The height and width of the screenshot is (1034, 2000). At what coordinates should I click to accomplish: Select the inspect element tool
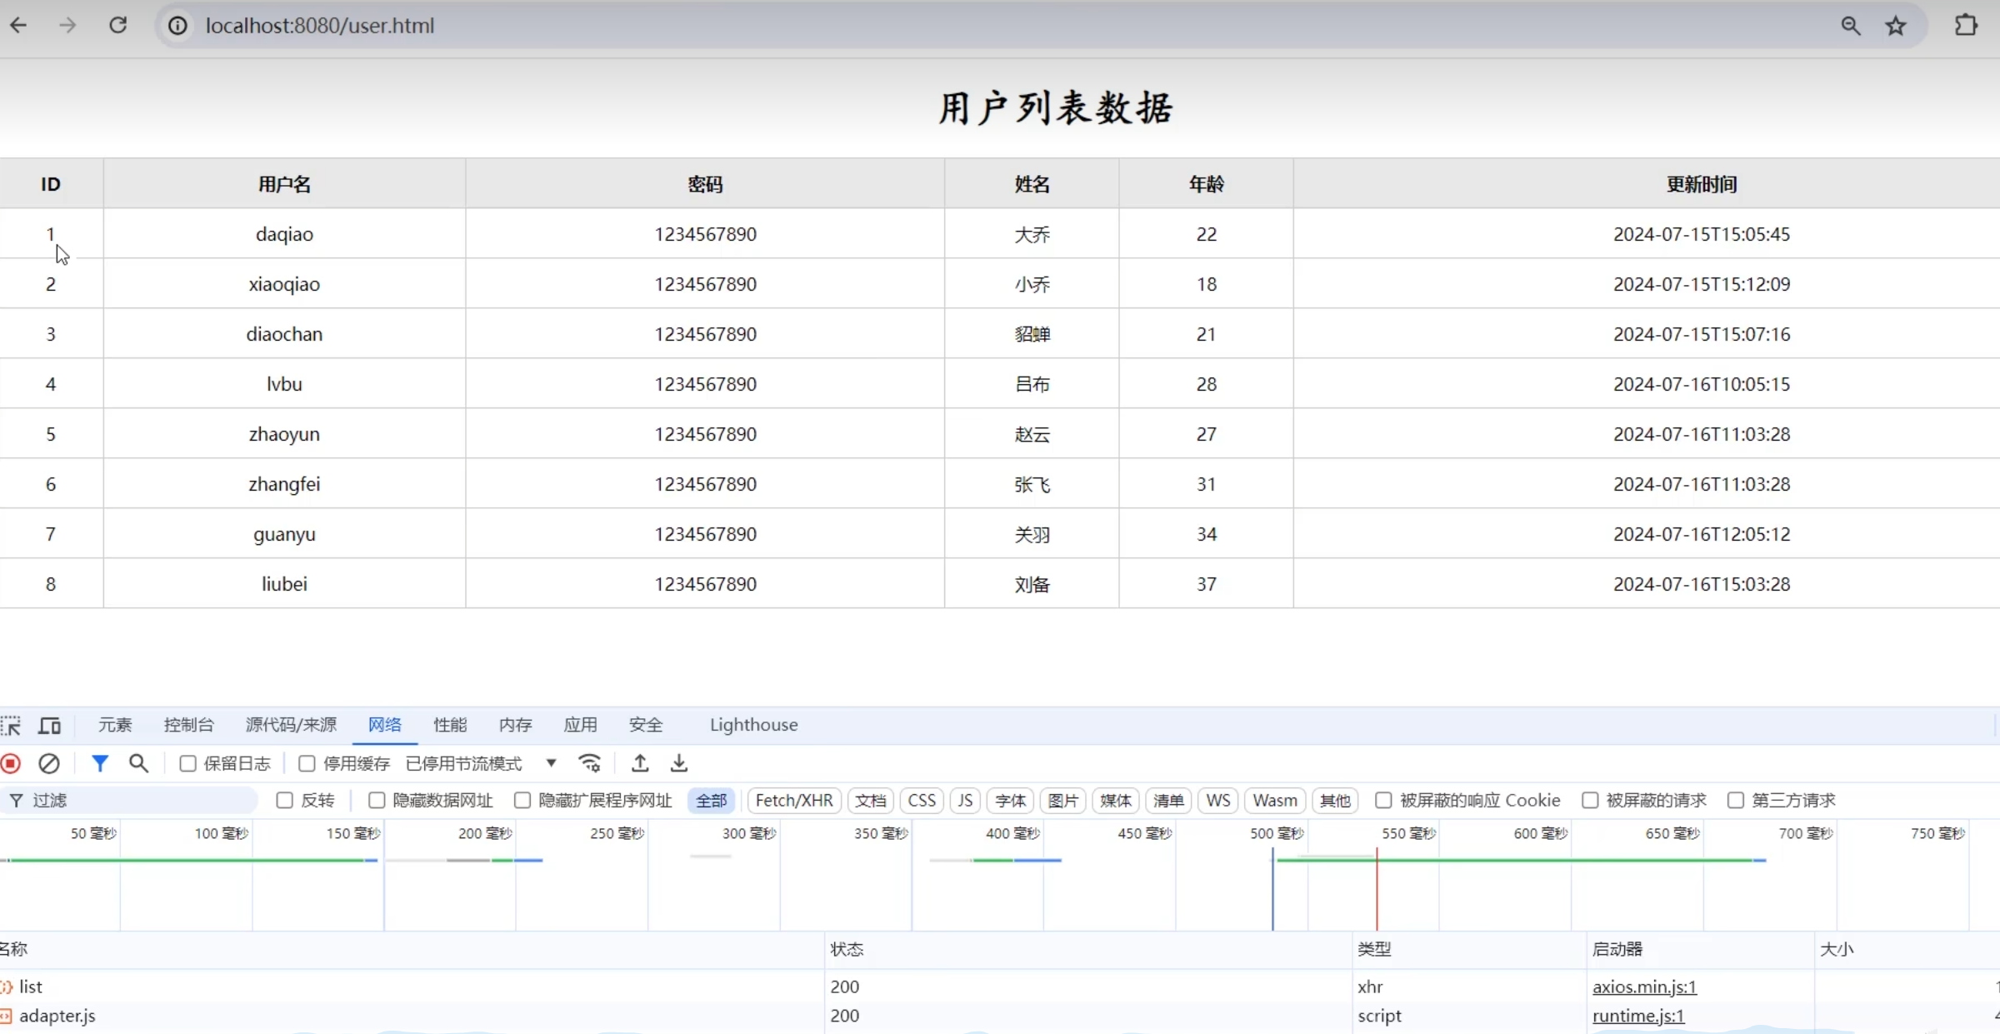12,725
